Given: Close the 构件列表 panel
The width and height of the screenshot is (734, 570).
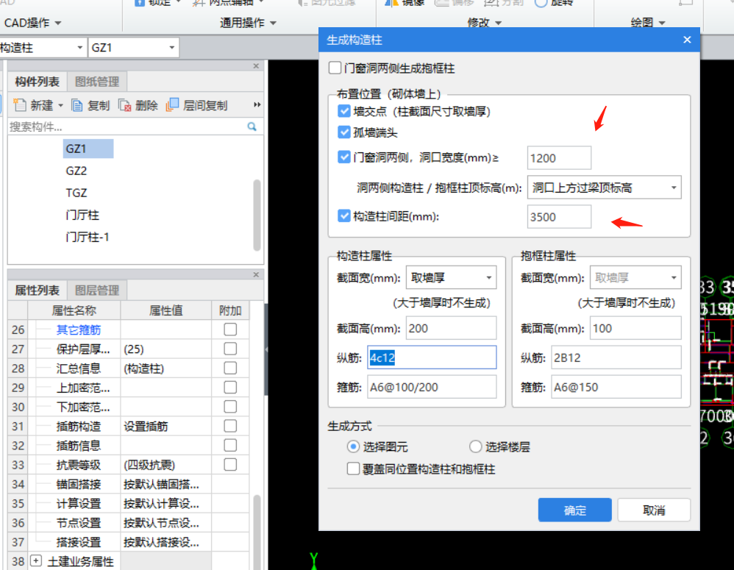Looking at the screenshot, I should click(x=256, y=66).
